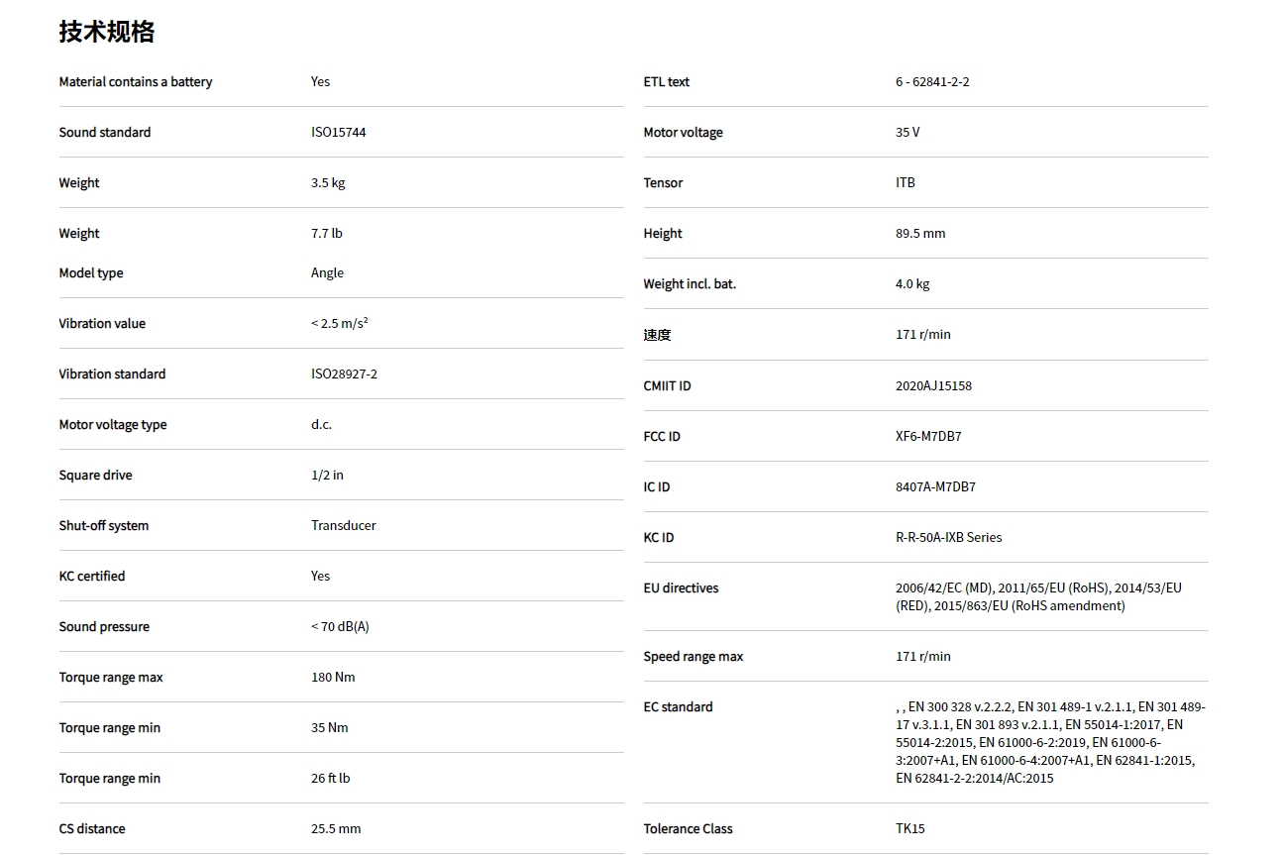
Task: Click the KC certified label
Action: [92, 577]
